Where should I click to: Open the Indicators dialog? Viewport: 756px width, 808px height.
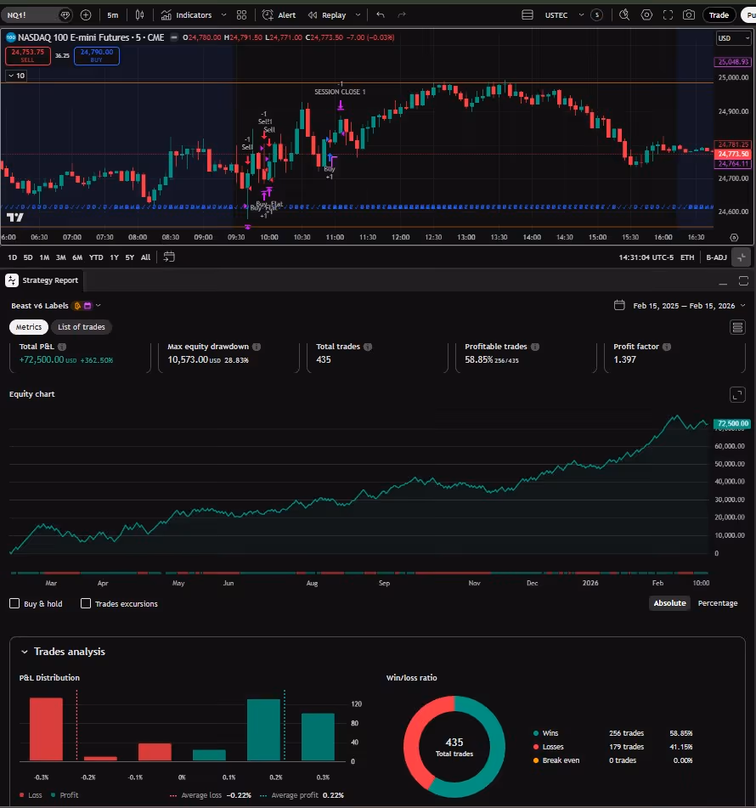click(186, 15)
